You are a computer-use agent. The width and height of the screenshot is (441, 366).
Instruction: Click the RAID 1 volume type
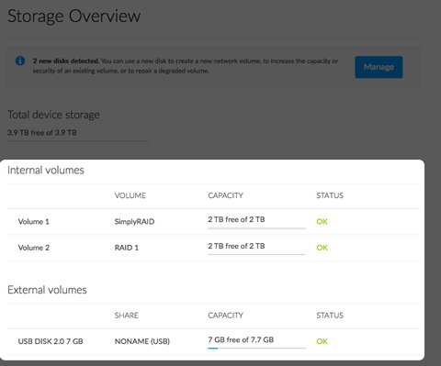(x=127, y=248)
